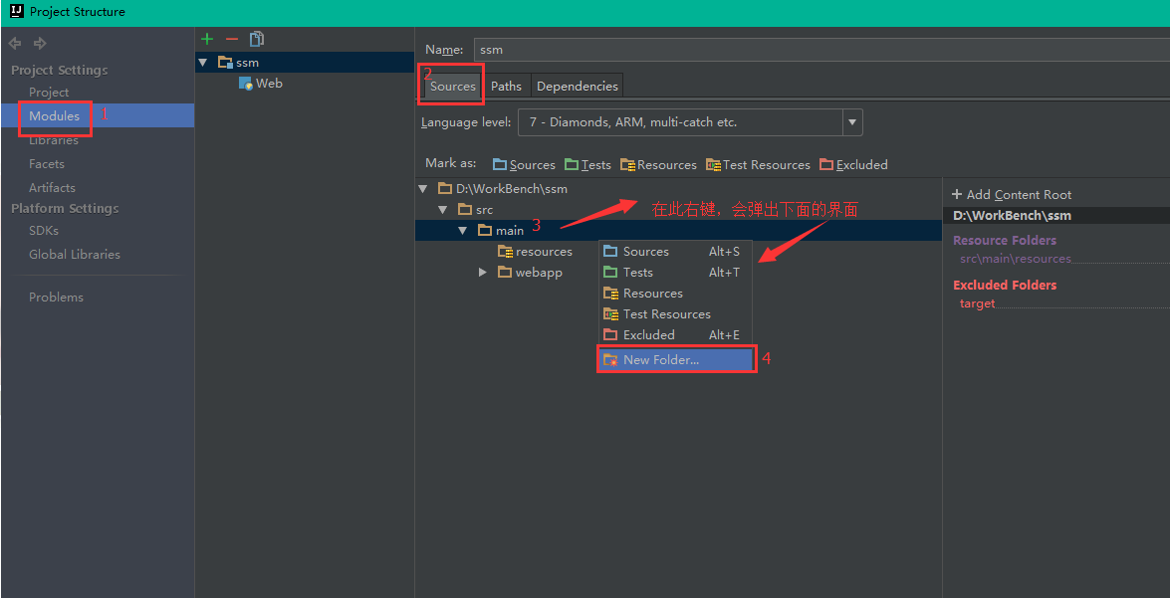
Task: Mark as Test Resources in the toolbar
Action: pyautogui.click(x=758, y=165)
